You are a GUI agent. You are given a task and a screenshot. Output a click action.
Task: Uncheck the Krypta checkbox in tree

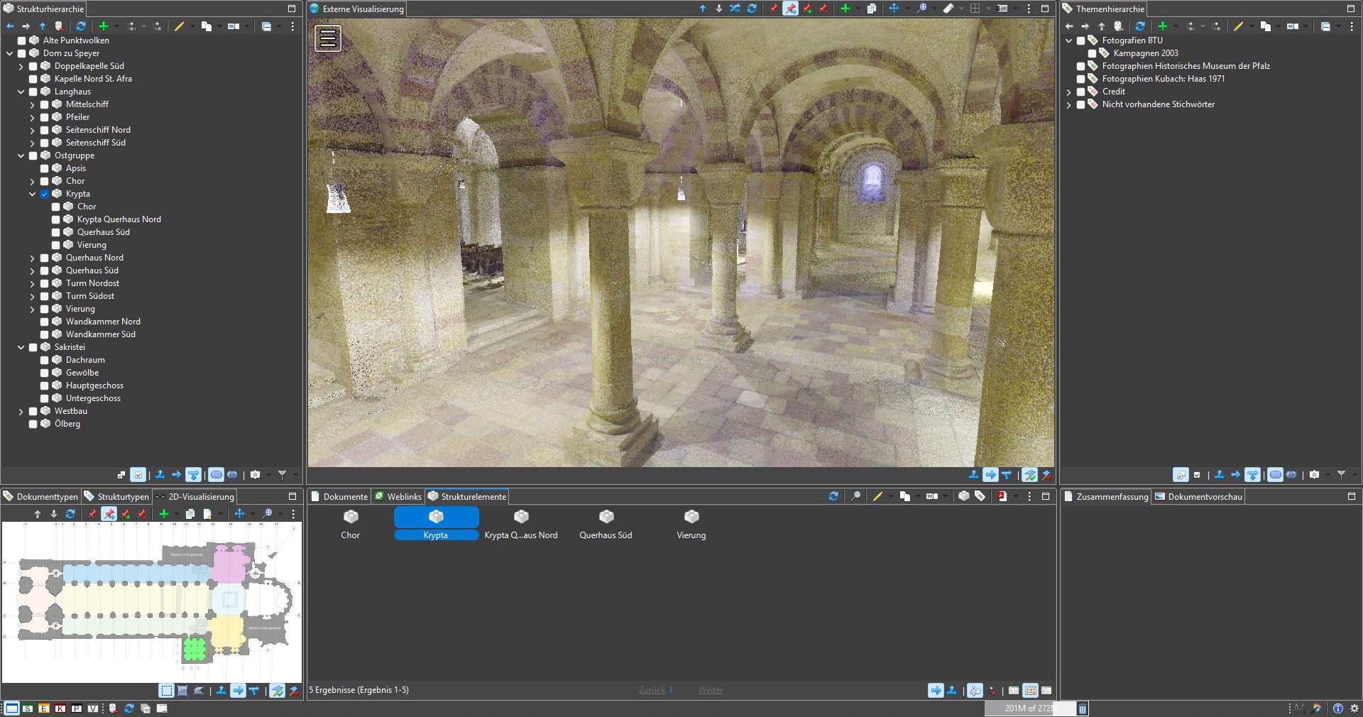click(x=45, y=194)
